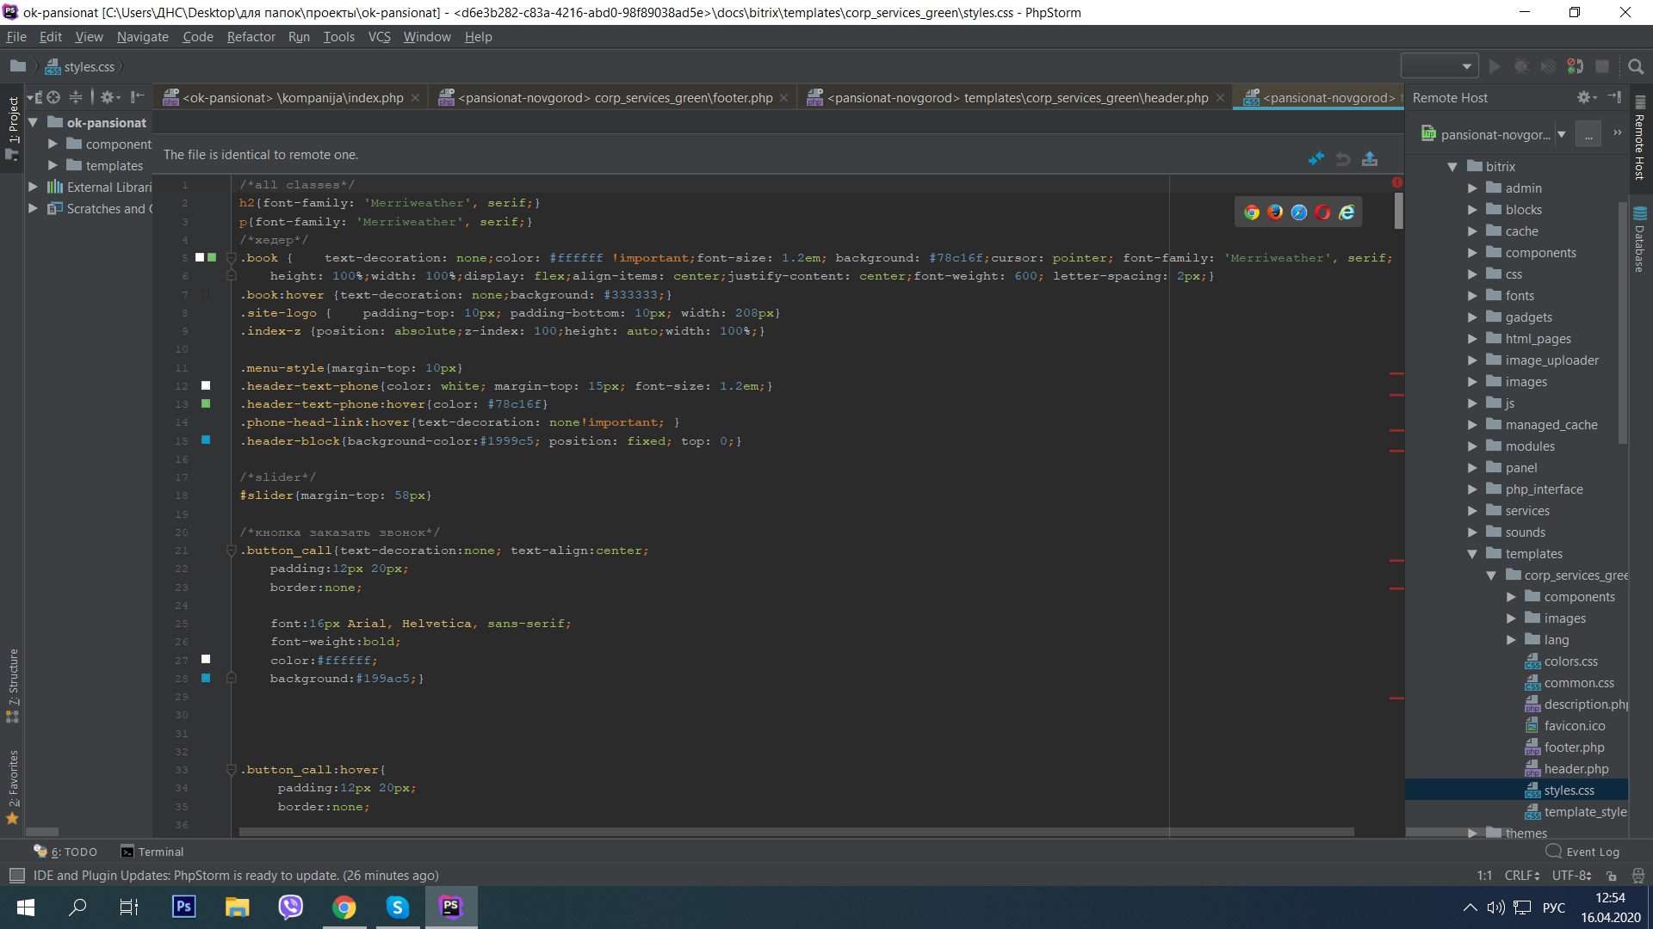1653x929 pixels.
Task: Toggle PHP debug connections listener icon
Action: tap(1575, 66)
